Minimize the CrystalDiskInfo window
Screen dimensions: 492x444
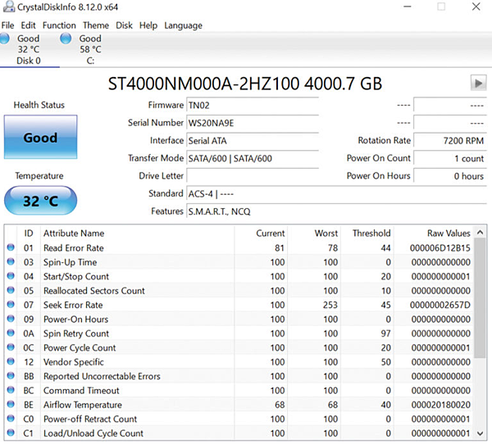point(408,7)
